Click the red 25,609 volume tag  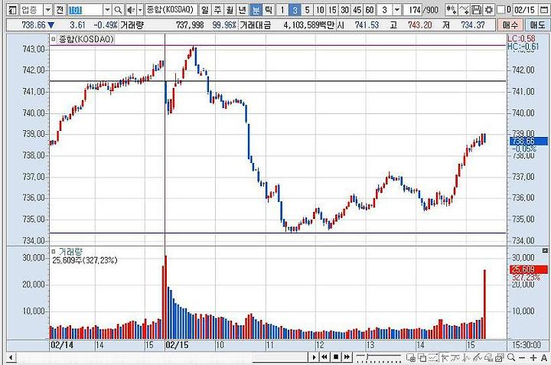click(x=529, y=269)
